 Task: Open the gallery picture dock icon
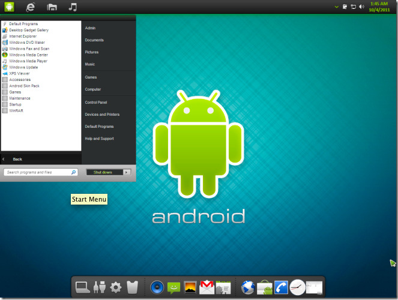pyautogui.click(x=190, y=287)
